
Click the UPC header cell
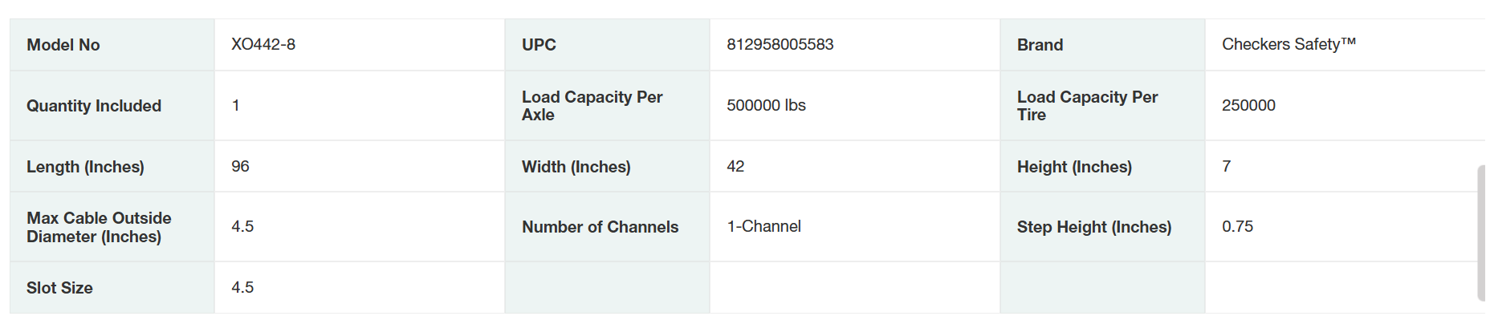539,45
